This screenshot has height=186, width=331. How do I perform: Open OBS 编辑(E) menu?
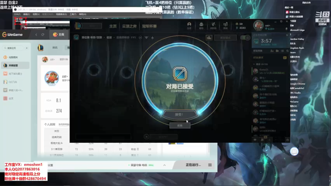click(x=26, y=14)
